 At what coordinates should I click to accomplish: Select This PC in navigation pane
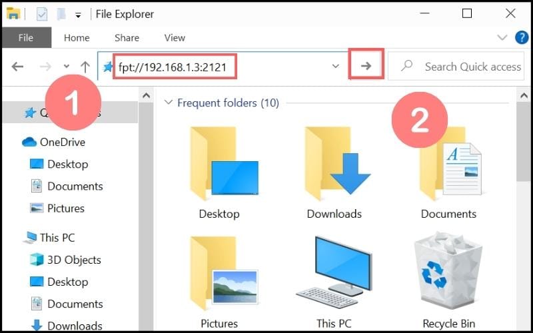click(57, 238)
